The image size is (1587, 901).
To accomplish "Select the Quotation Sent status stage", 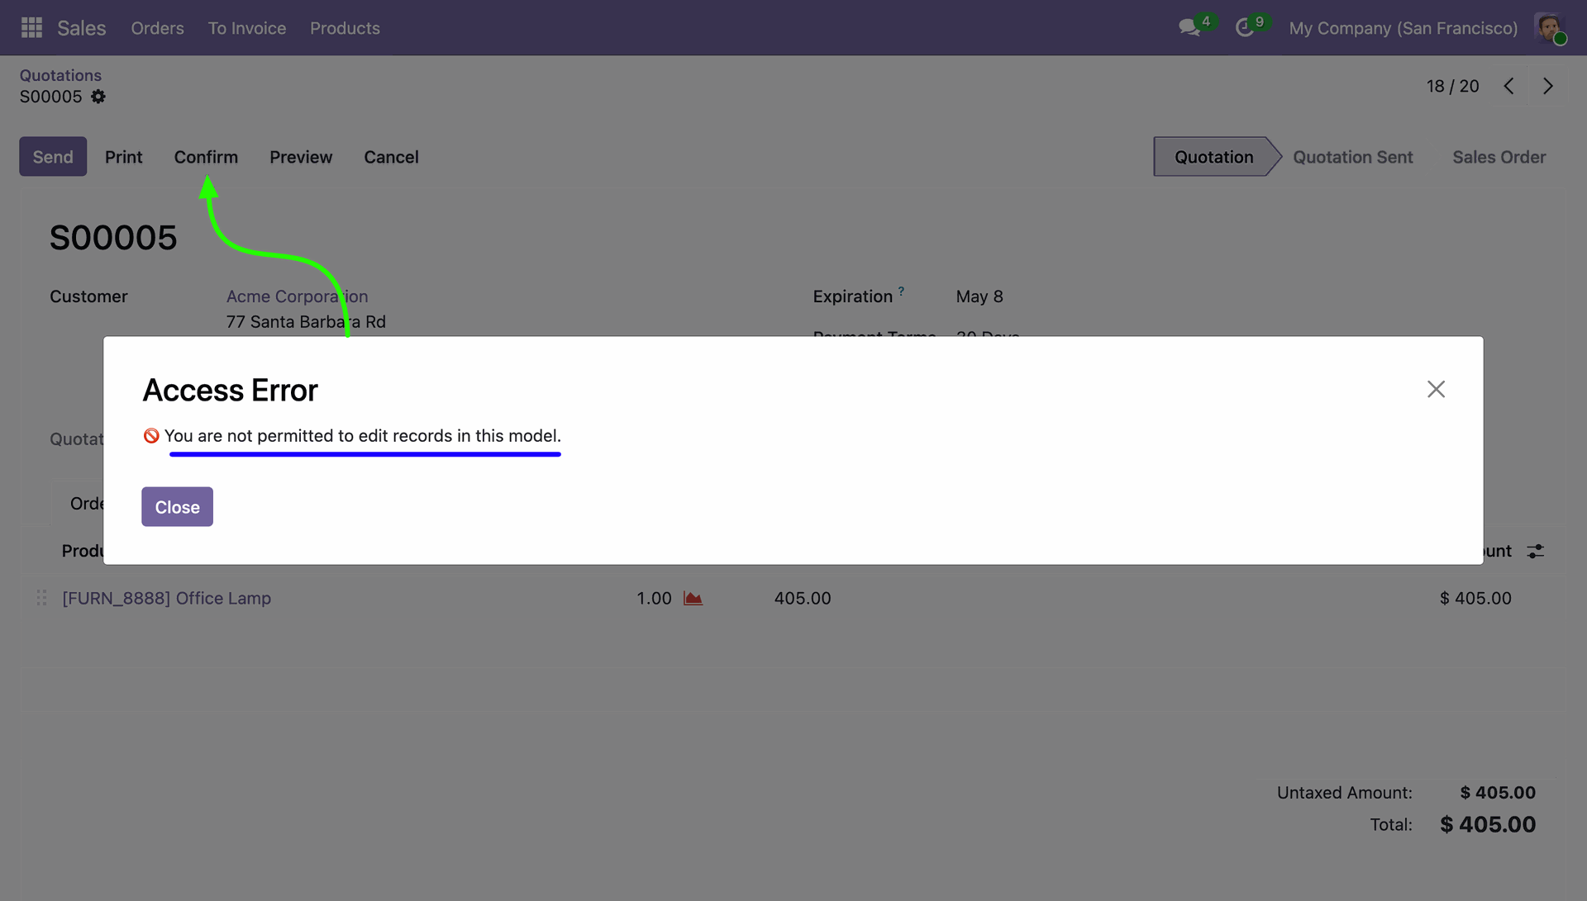I will (1352, 156).
